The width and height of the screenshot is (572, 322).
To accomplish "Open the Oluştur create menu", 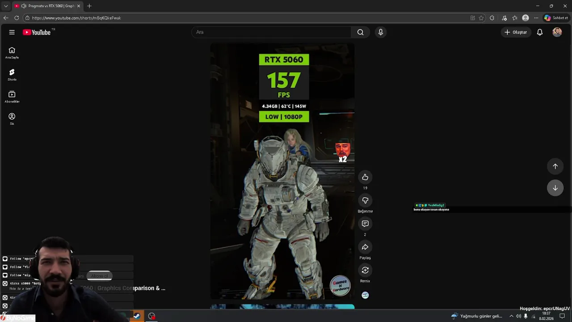I will point(516,32).
